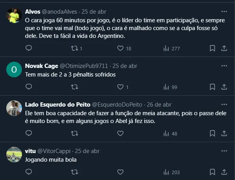The height and width of the screenshot is (180, 235).
Task: Like the Alvos tweet with 18 likes
Action: tap(121, 48)
